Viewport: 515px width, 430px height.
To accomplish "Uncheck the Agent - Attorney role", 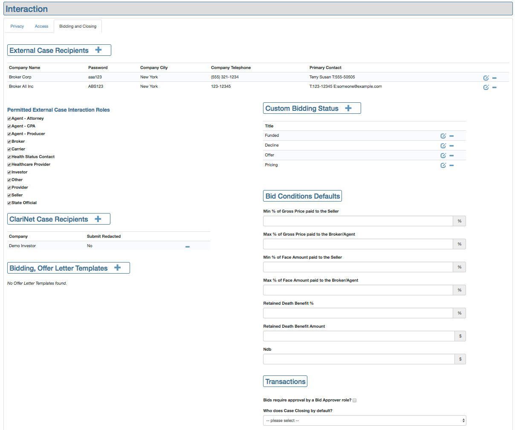I will 9,119.
